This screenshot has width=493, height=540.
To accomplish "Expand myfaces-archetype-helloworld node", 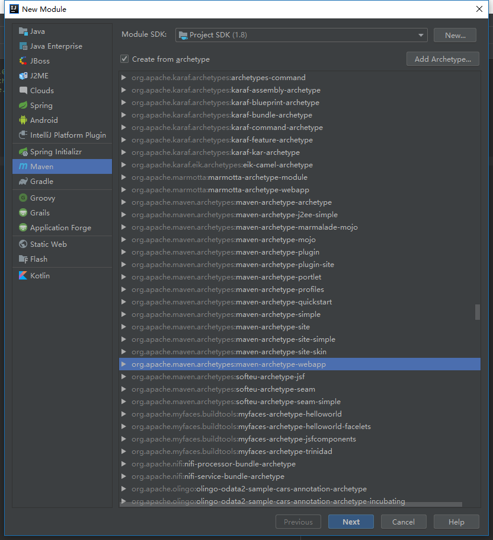I will point(124,414).
